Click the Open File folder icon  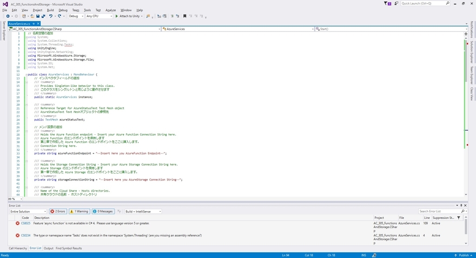(32, 16)
